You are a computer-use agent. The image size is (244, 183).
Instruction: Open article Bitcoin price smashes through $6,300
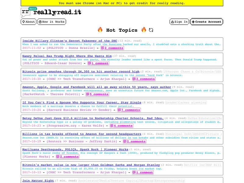tap(81, 72)
